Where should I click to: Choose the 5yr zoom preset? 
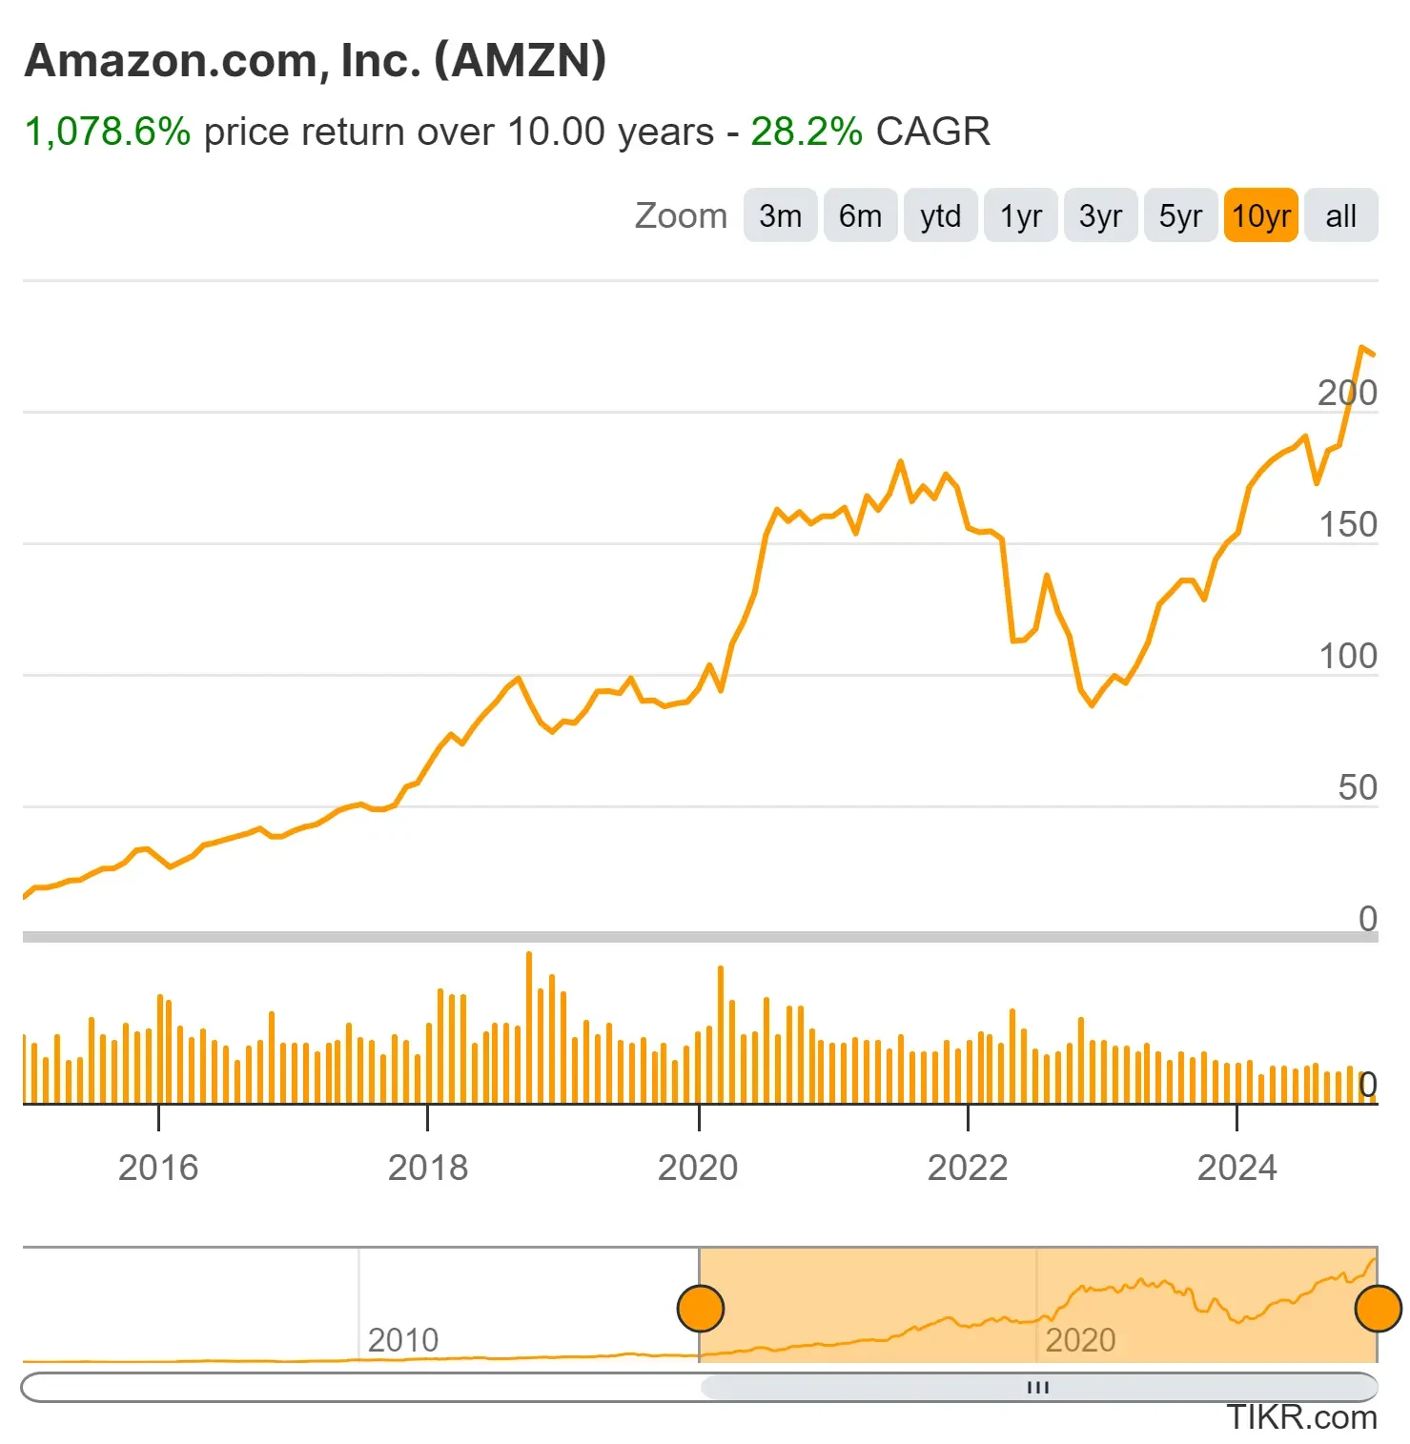click(x=1180, y=216)
